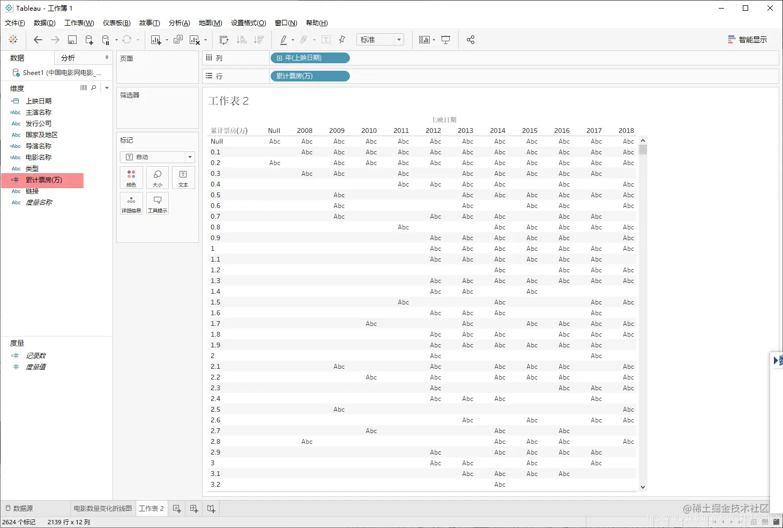Open the Show Me (智能显示) panel
The height and width of the screenshot is (528, 783).
pos(748,40)
